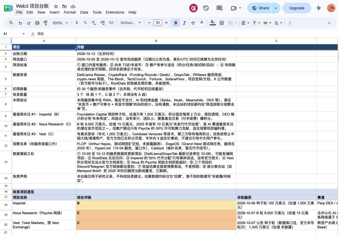Open the text color picker
Viewport: 339px width, 235px height.
tap(202, 23)
